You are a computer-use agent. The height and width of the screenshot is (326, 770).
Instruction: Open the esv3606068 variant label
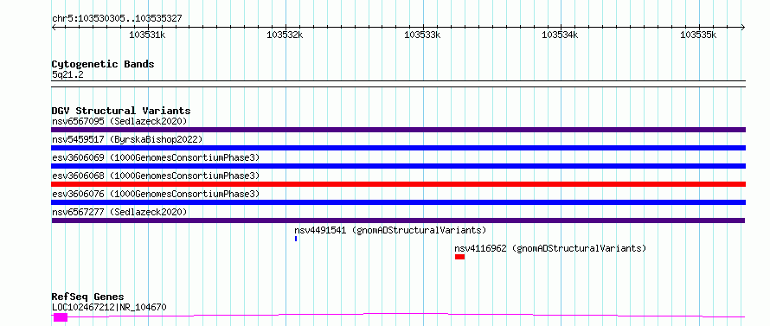click(x=156, y=176)
